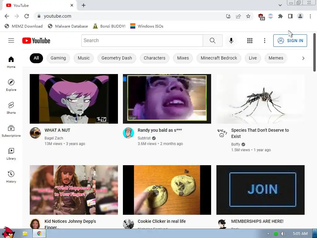Open Library in sidebar
Viewport: 317px width, 238px height.
click(11, 154)
